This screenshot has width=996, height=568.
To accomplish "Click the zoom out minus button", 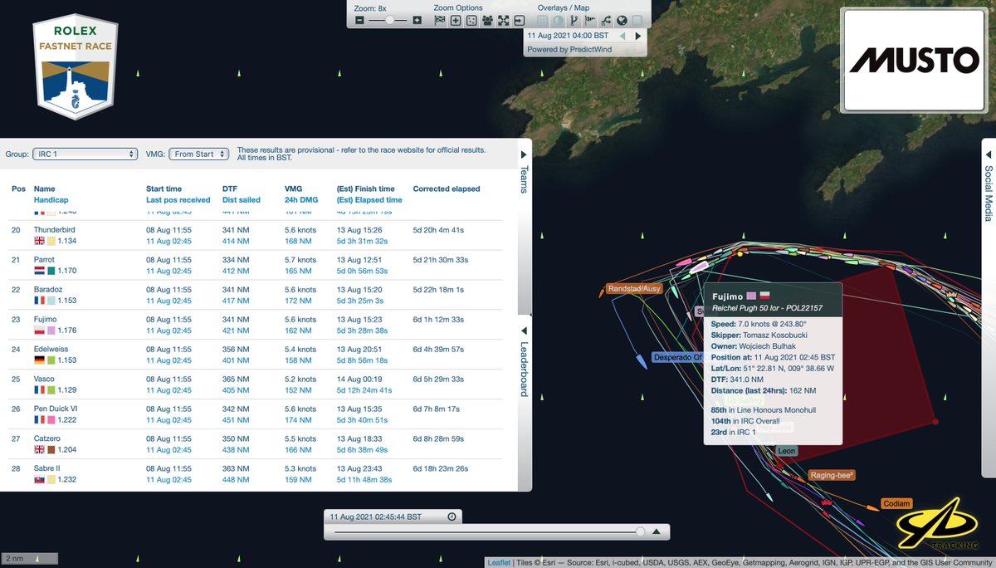I will click(x=359, y=21).
